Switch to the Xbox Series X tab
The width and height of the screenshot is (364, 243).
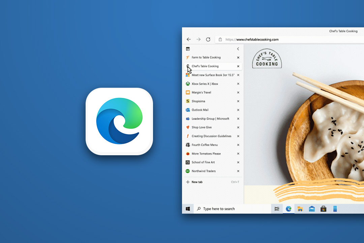[x=210, y=84]
